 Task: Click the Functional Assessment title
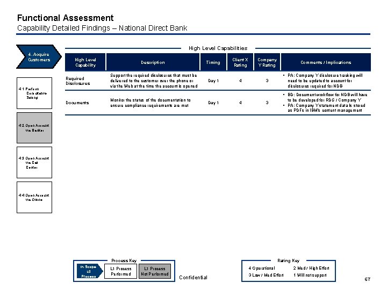[66, 18]
